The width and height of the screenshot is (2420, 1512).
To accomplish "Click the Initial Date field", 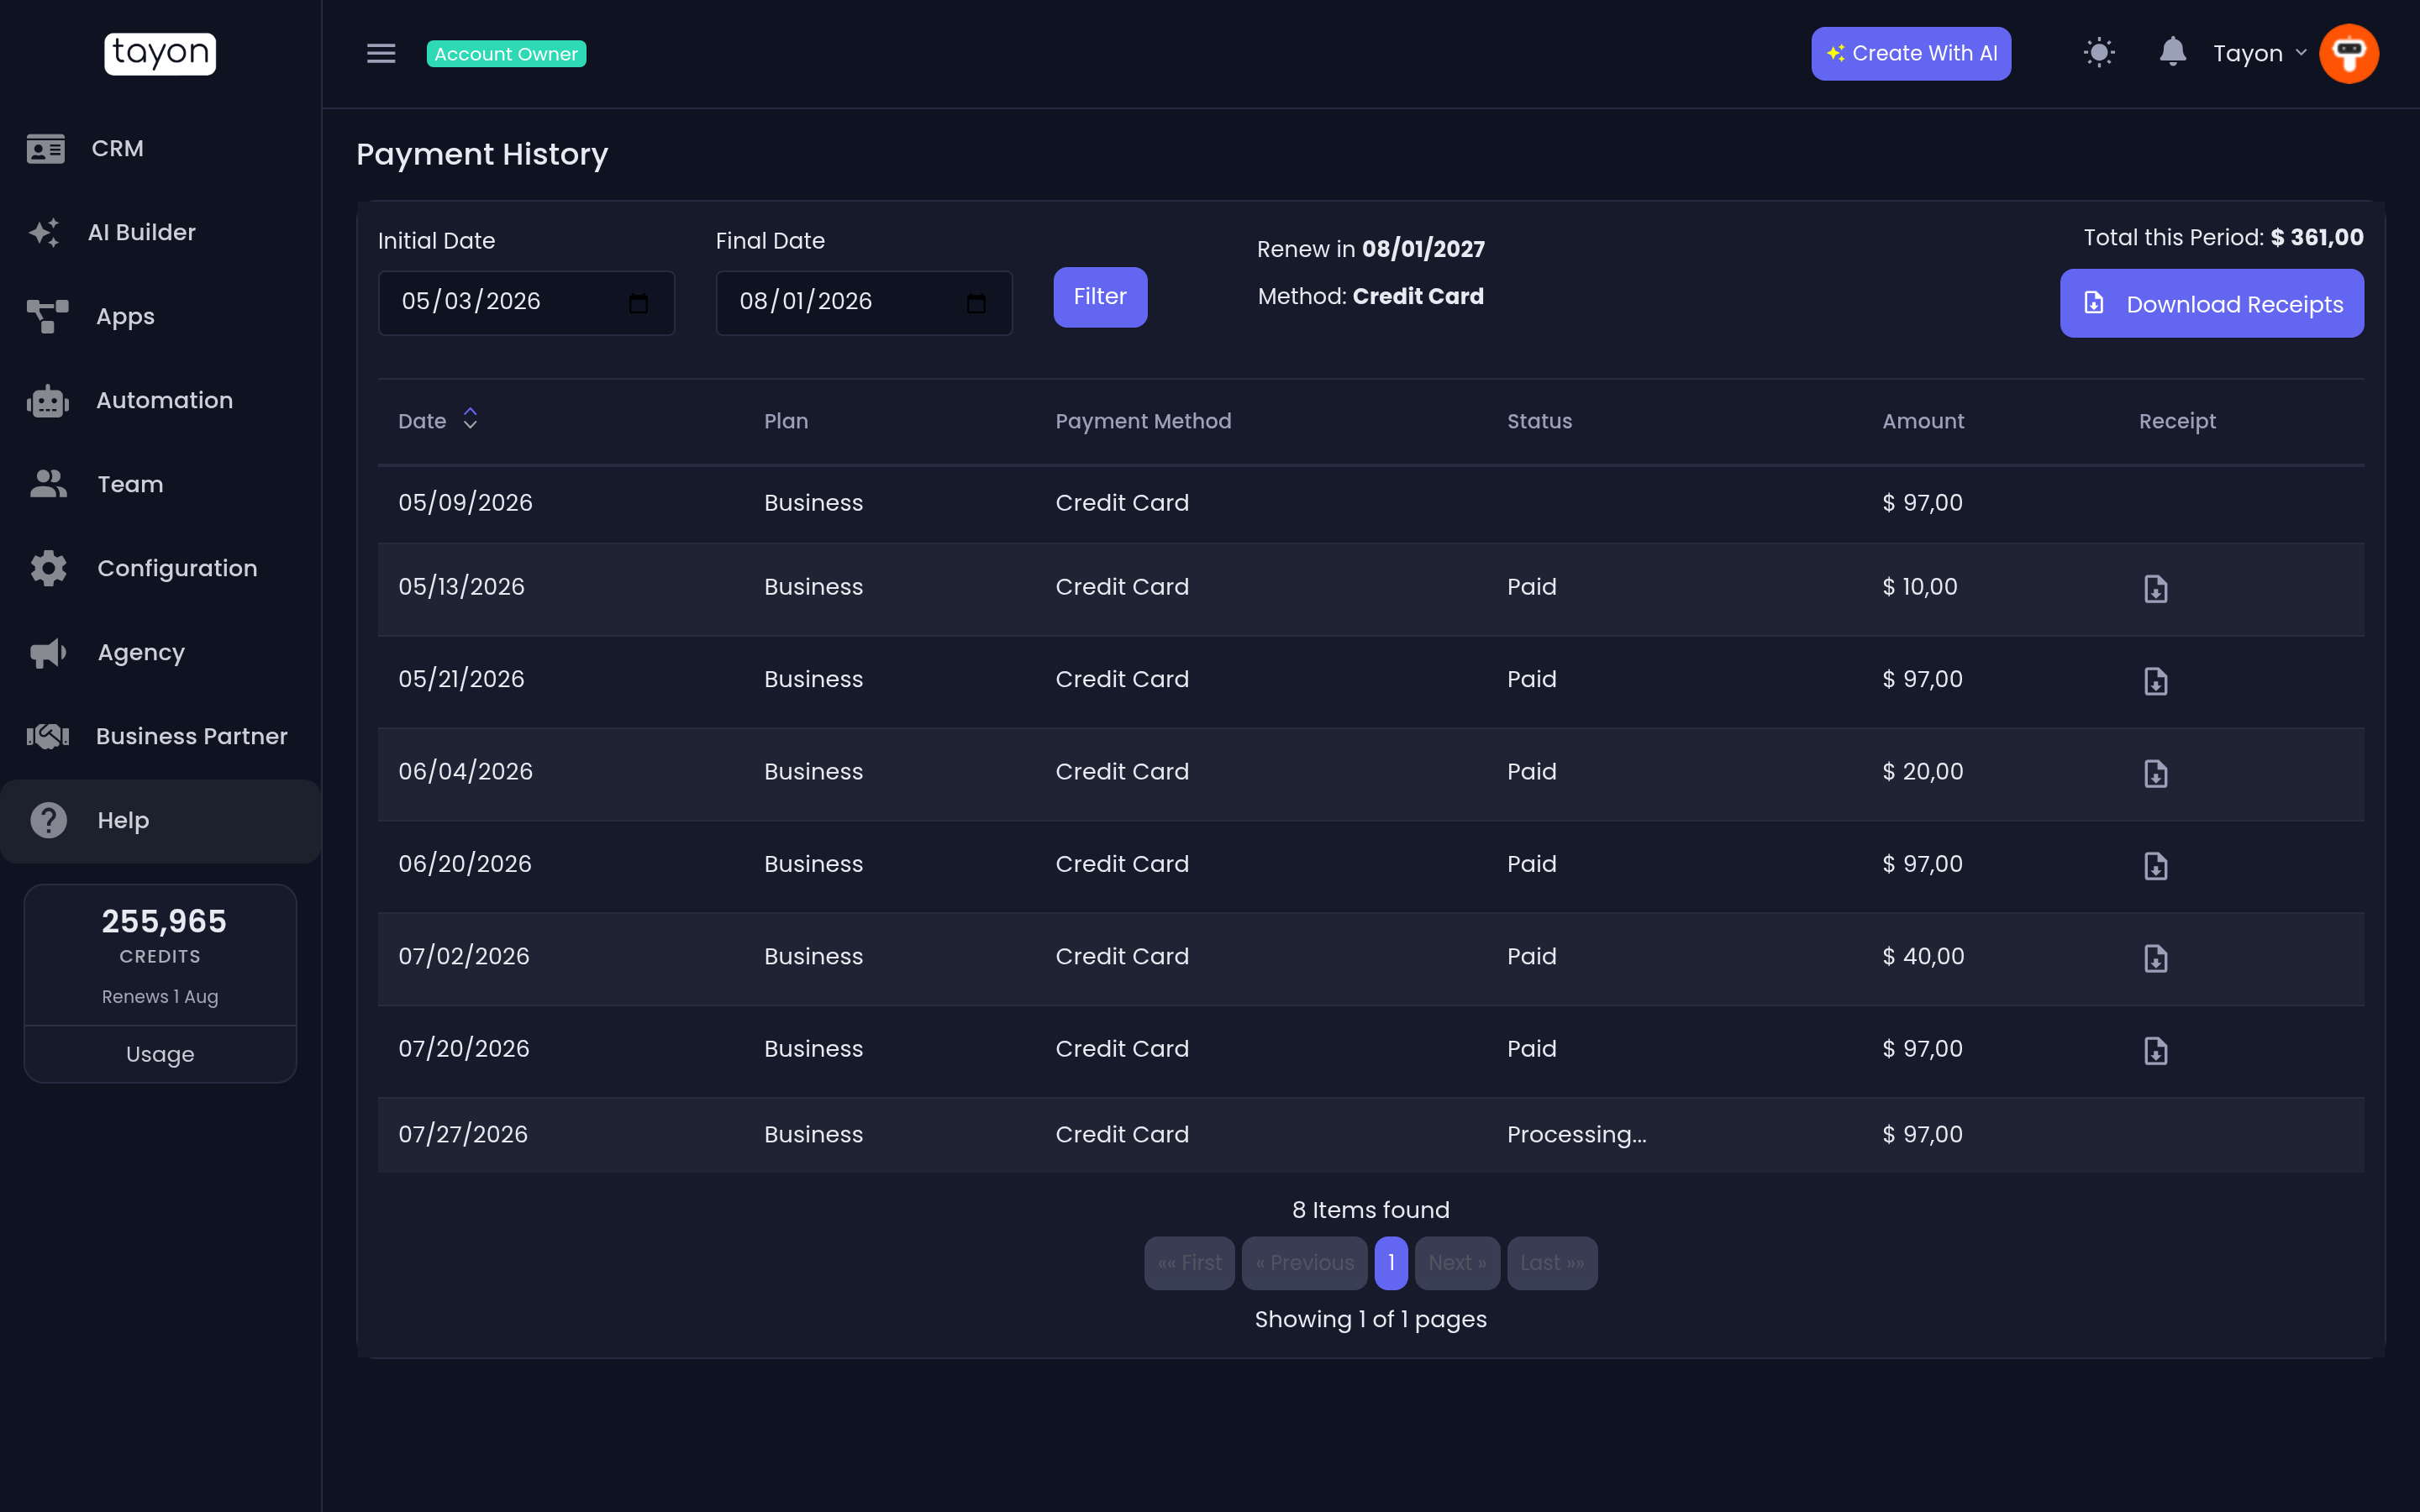I will point(526,303).
